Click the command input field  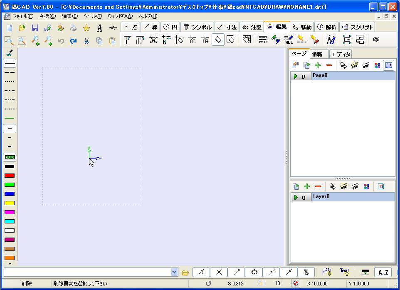point(87,272)
